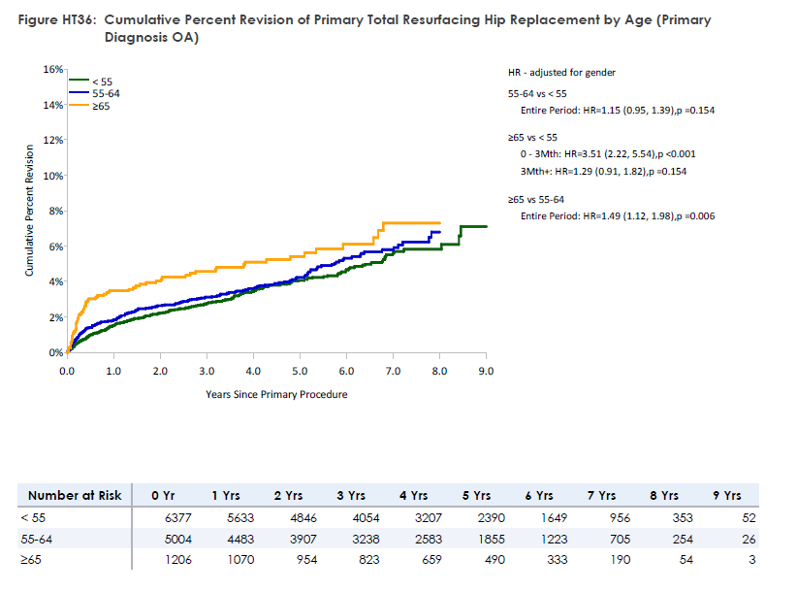Screen dimensions: 797x592
Task: Click the 9.0 tick on the x-axis
Action: point(487,371)
